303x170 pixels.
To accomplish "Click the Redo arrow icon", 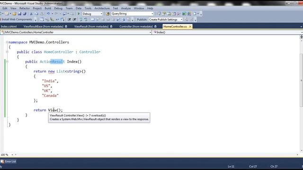I will click(x=56, y=14).
